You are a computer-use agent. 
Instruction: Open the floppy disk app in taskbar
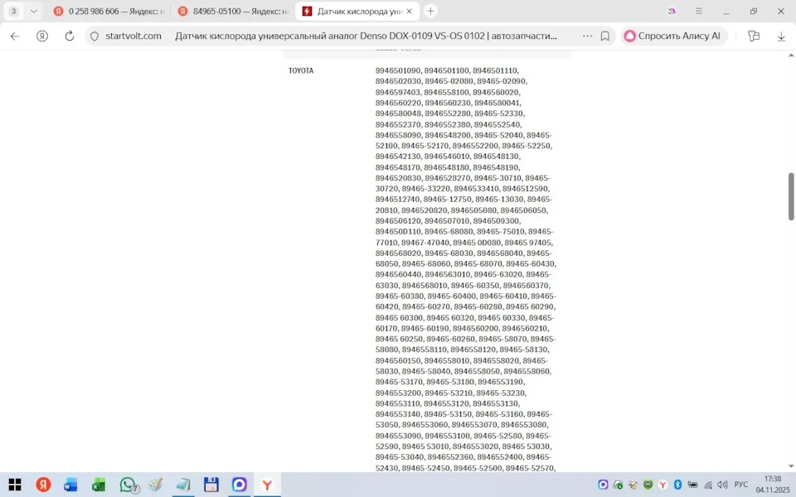(x=211, y=485)
